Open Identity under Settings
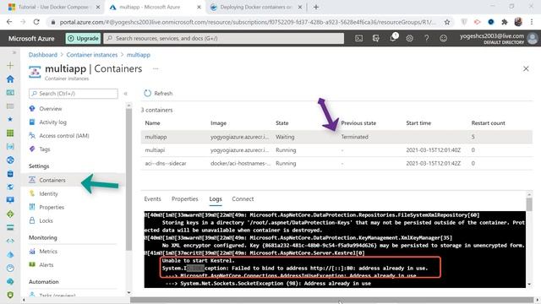Viewport: 541px width, 304px height. 48,193
